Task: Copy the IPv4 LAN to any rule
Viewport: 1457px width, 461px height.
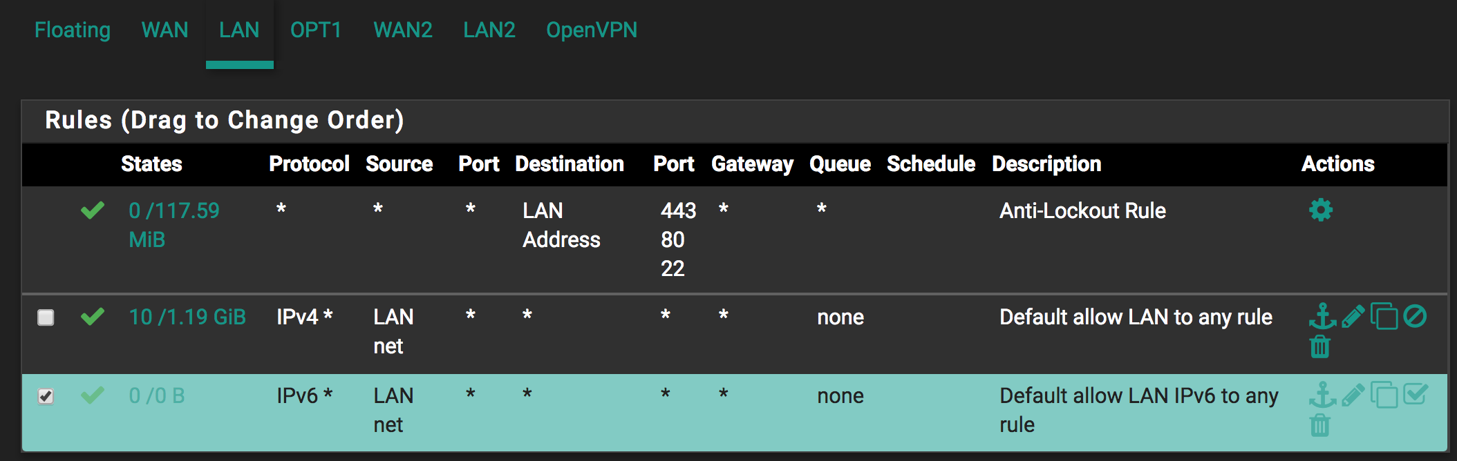Action: (x=1384, y=317)
